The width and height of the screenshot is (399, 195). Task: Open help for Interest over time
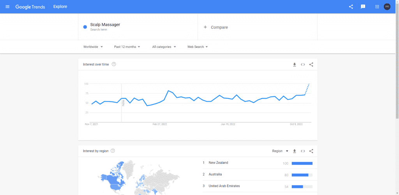tap(114, 64)
